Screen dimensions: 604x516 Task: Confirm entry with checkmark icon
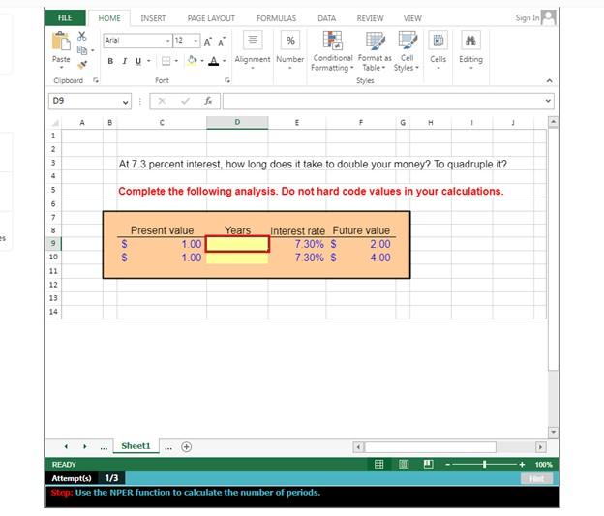point(185,101)
